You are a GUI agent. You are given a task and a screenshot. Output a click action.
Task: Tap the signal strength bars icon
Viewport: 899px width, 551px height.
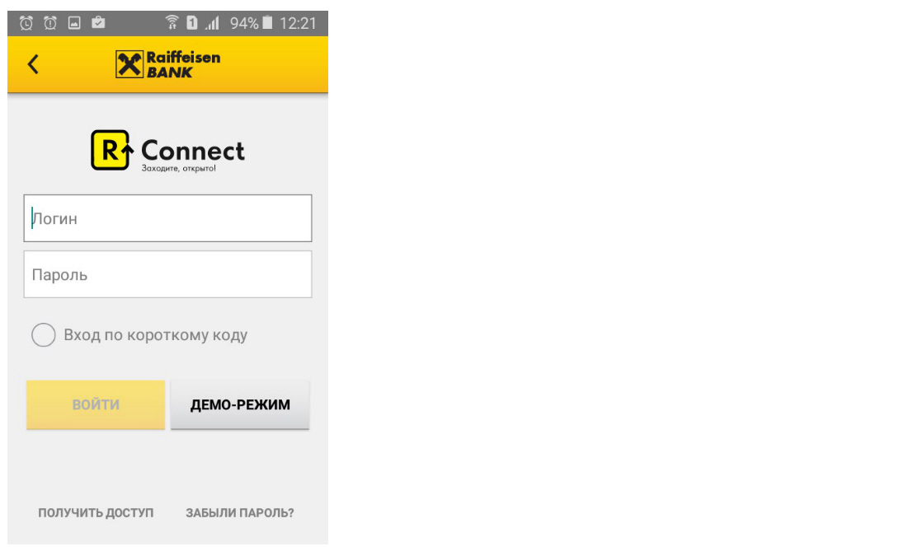pos(213,23)
